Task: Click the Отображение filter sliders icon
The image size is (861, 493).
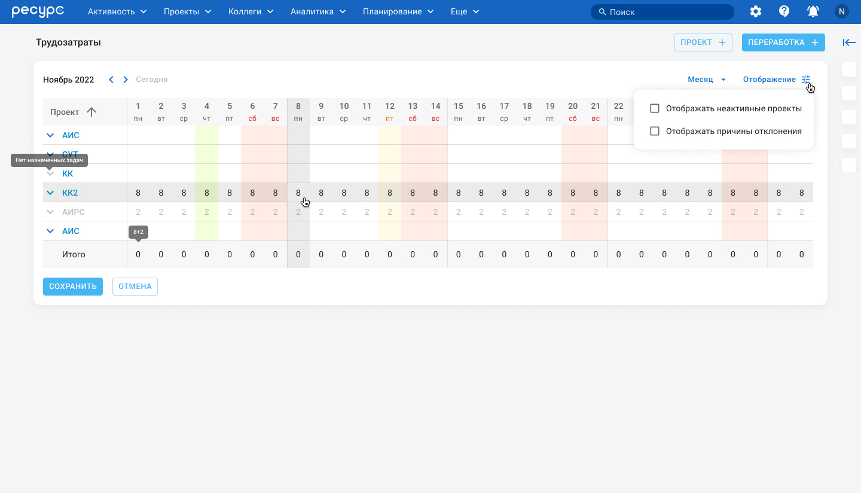Action: [x=806, y=80]
